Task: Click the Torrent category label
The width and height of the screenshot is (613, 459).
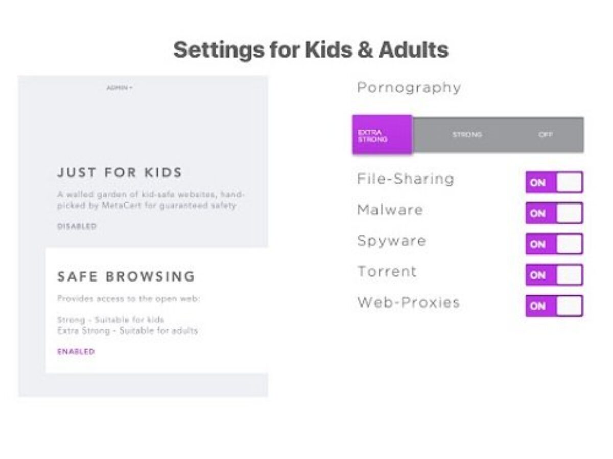Action: [x=387, y=271]
